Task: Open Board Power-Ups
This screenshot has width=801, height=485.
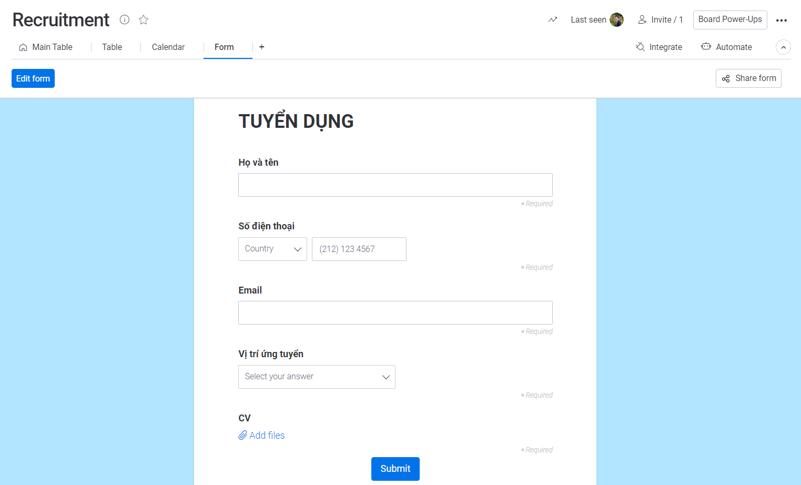Action: (729, 19)
